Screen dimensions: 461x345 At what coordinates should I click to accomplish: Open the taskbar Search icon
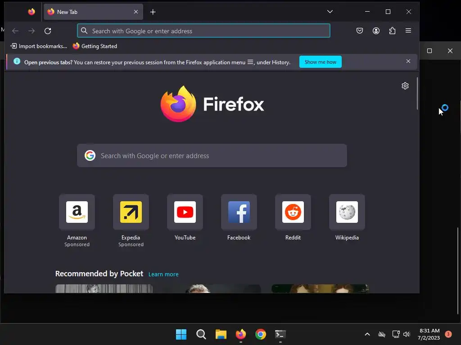click(201, 334)
